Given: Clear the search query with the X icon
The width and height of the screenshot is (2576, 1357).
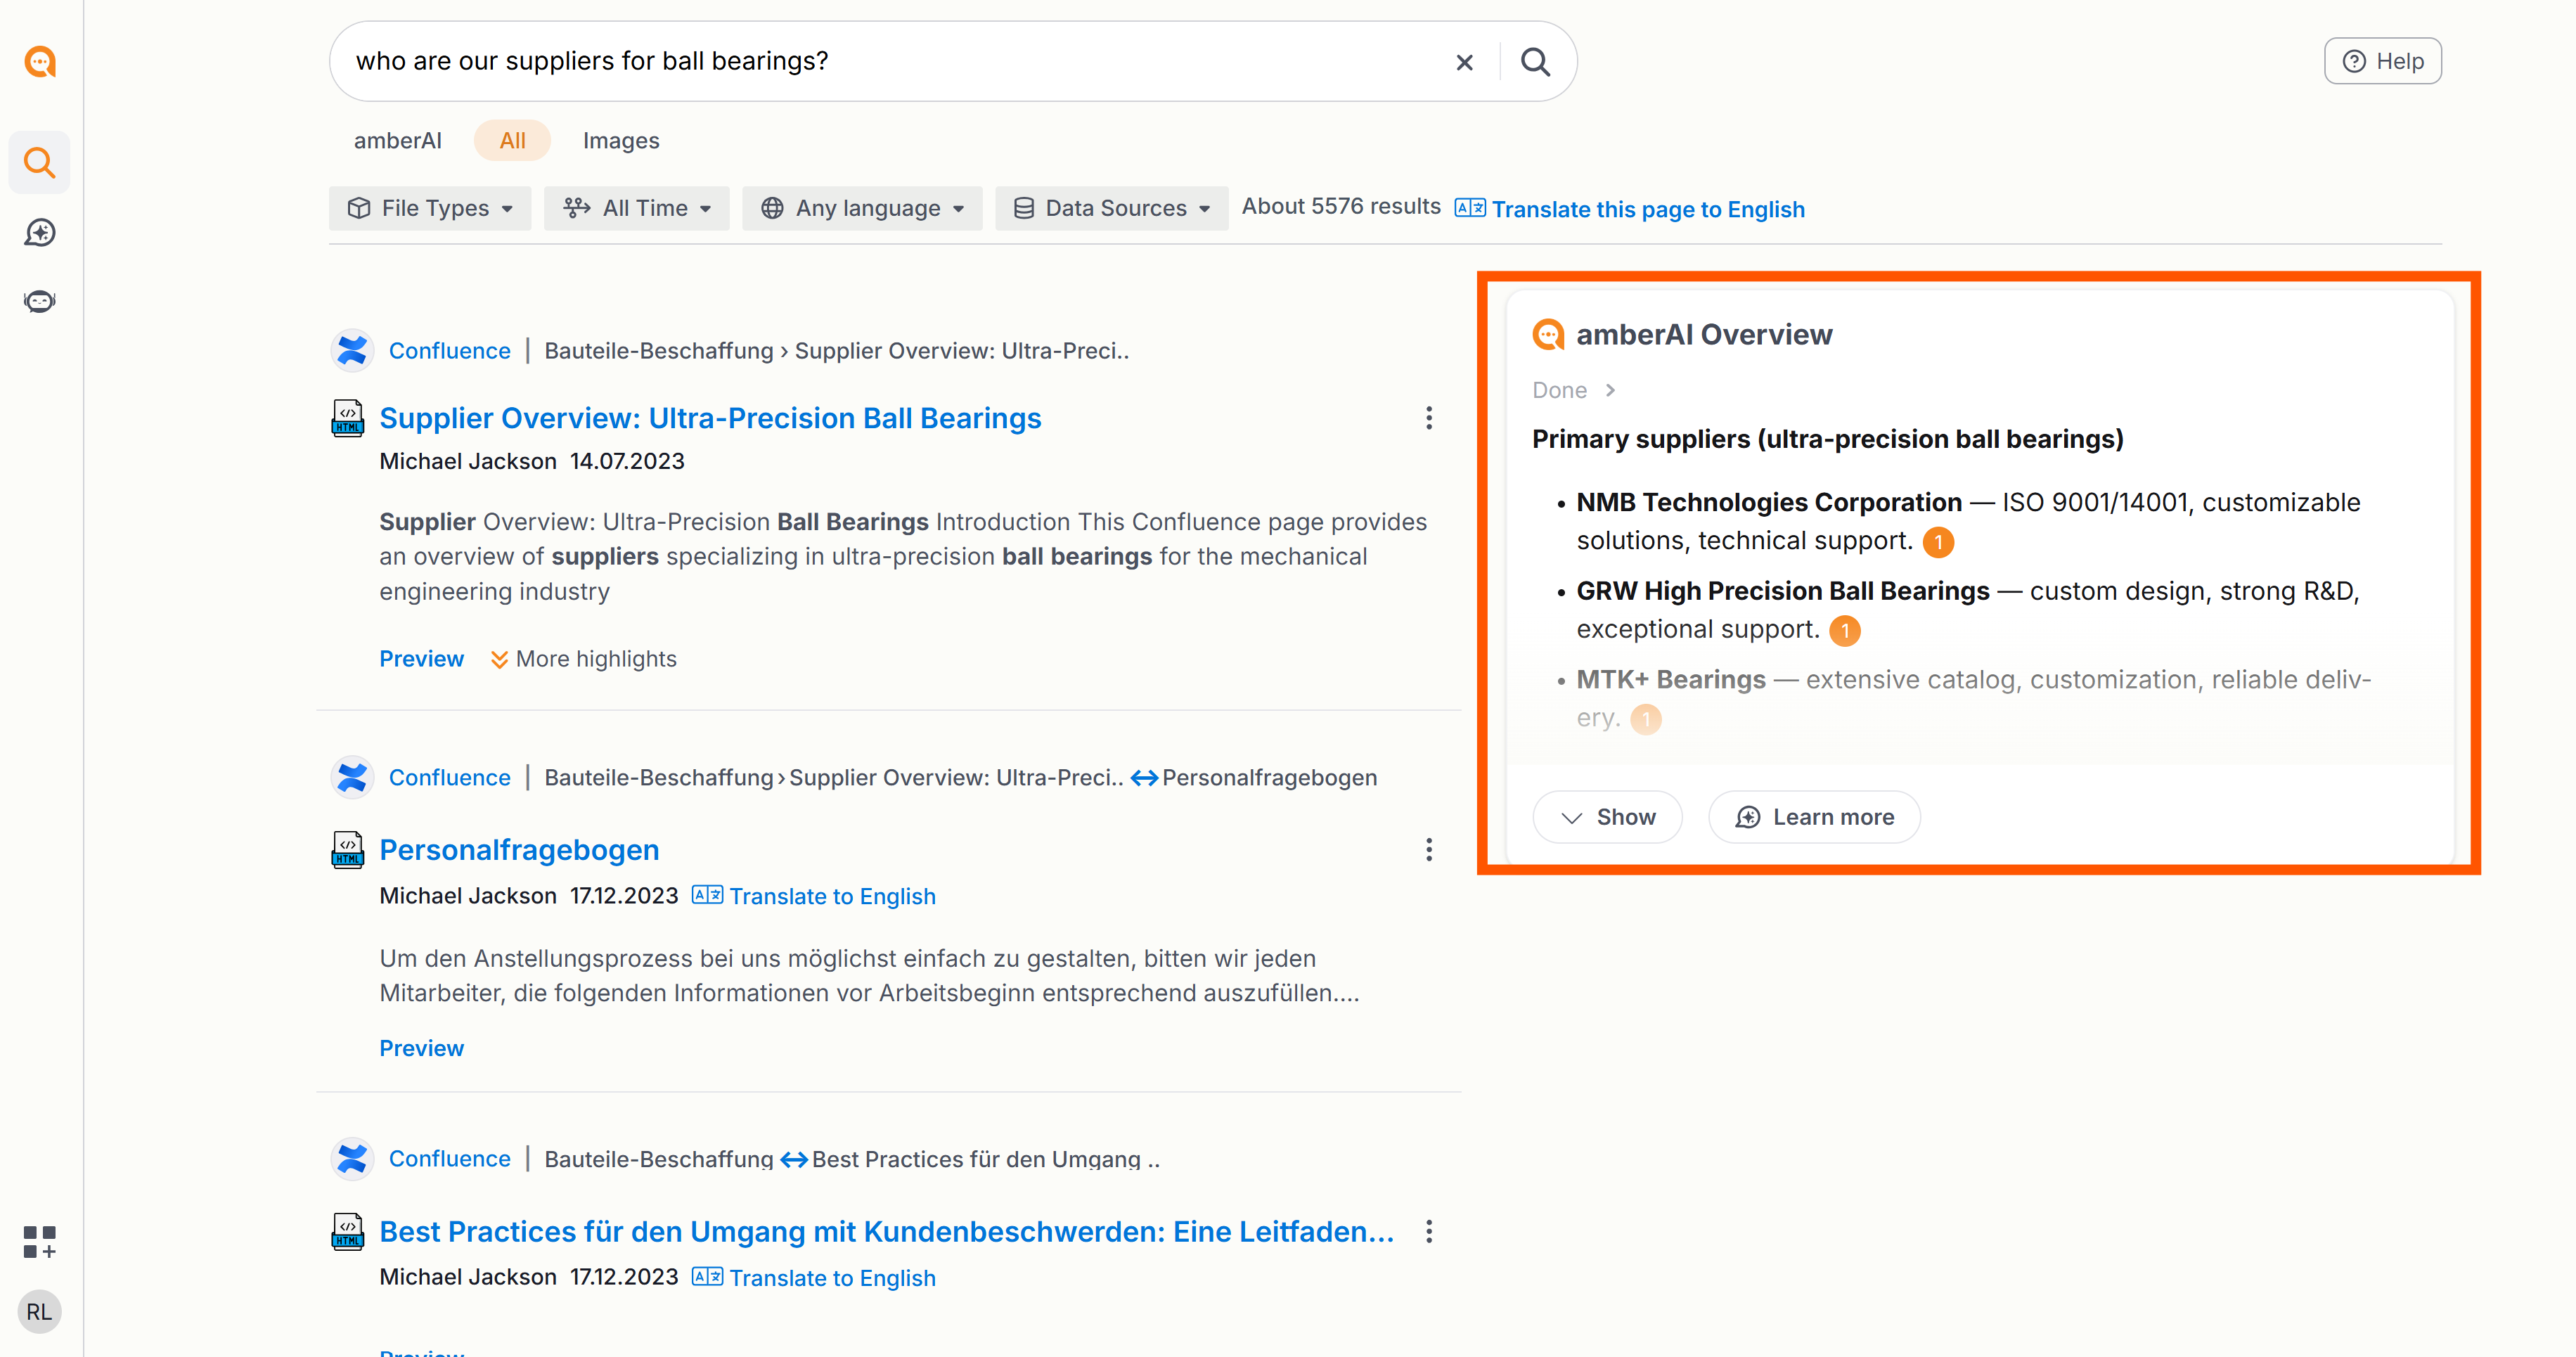Looking at the screenshot, I should (1465, 62).
